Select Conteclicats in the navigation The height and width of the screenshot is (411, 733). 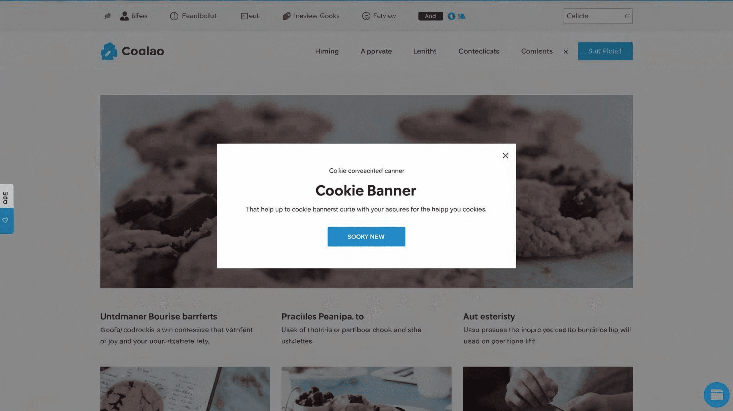pyautogui.click(x=478, y=51)
